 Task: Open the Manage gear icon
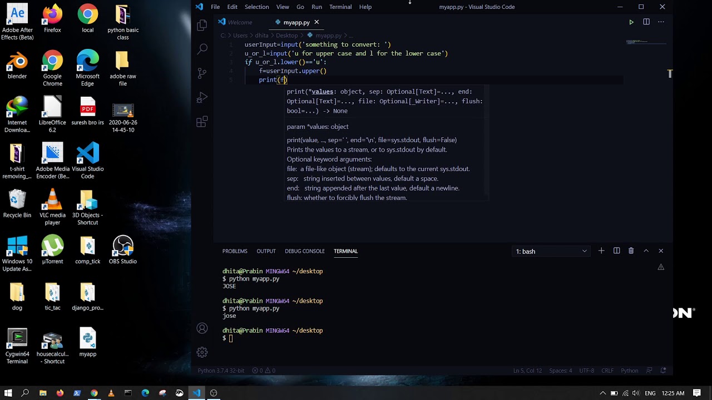(202, 352)
